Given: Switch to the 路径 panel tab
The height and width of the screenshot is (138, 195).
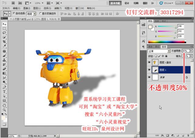Looking at the screenshot, I should pyautogui.click(x=157, y=47).
